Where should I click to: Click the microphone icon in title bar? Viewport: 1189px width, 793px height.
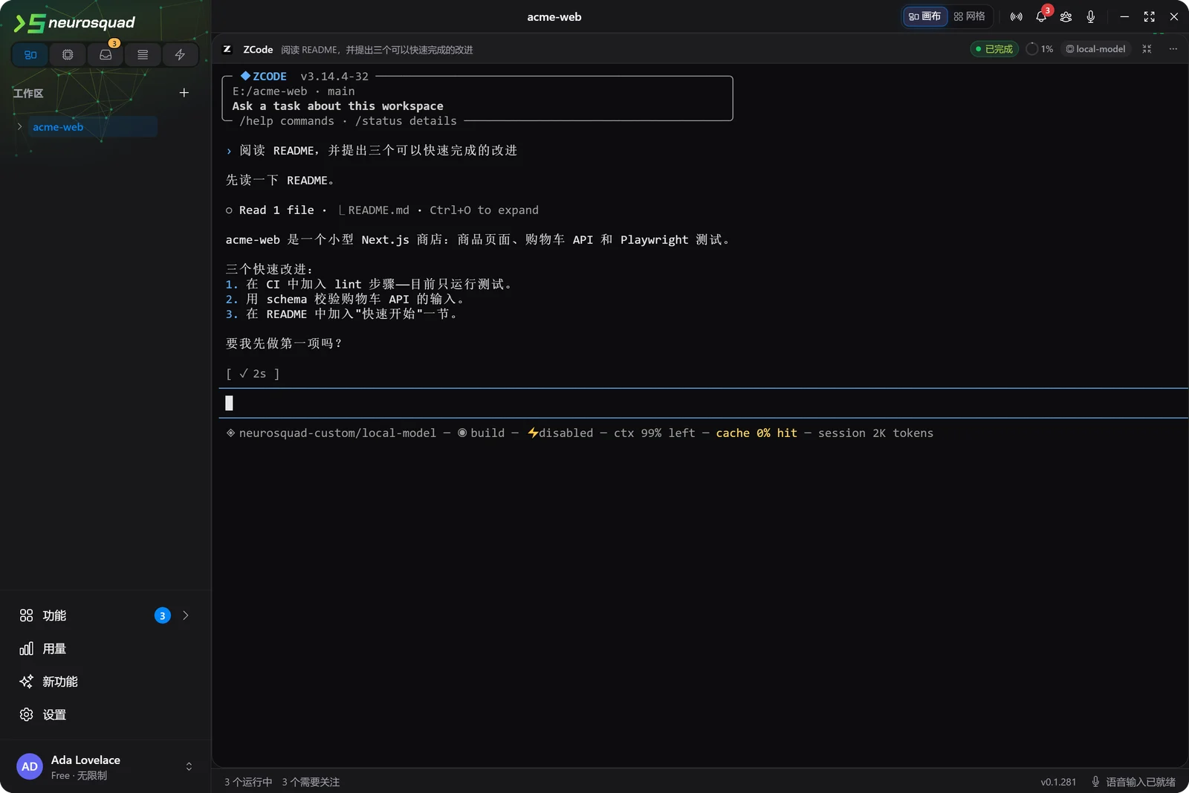click(1091, 16)
